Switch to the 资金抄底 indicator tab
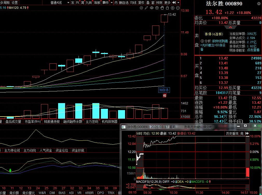This screenshot has height=195, width=262. pos(78,150)
